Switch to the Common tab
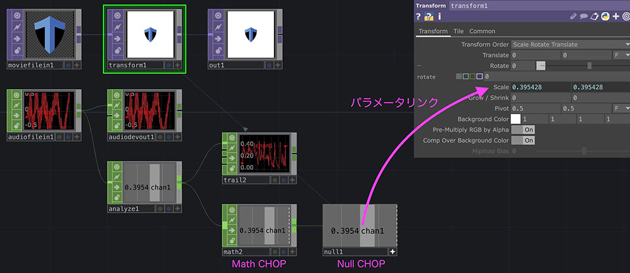This screenshot has height=273, width=630. [x=482, y=31]
